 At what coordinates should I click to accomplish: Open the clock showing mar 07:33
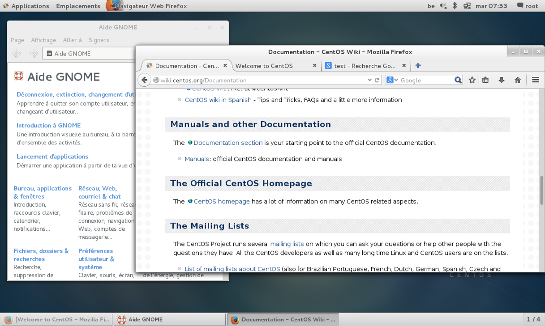click(x=491, y=6)
